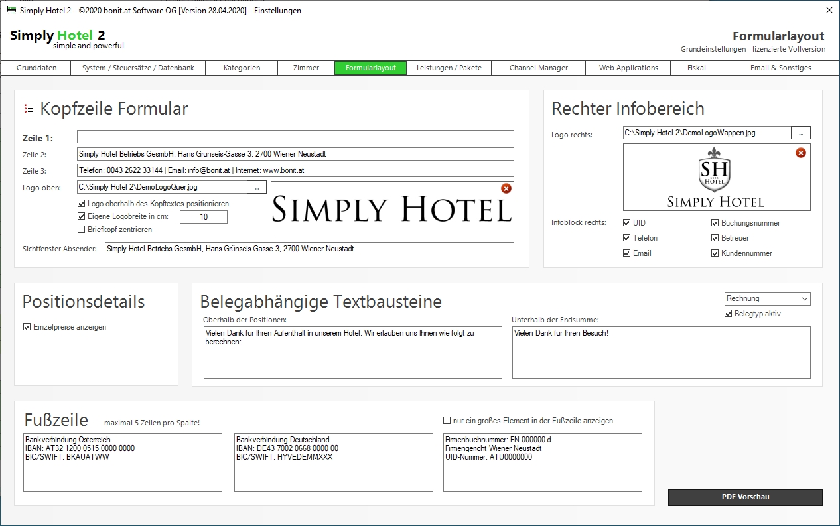Open System / Steuersätze / Datenbank tab
The image size is (840, 526).
coord(139,68)
